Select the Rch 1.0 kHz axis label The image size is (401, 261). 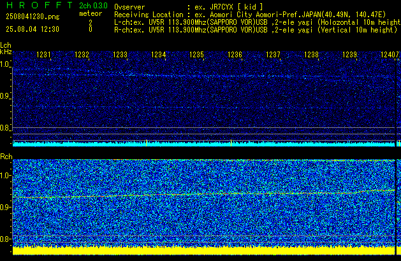[x=5, y=176]
